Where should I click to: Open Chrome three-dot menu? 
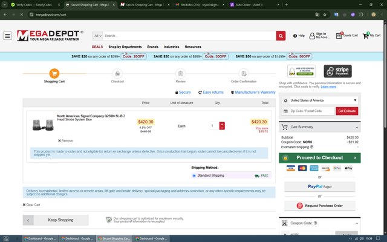tap(382, 15)
